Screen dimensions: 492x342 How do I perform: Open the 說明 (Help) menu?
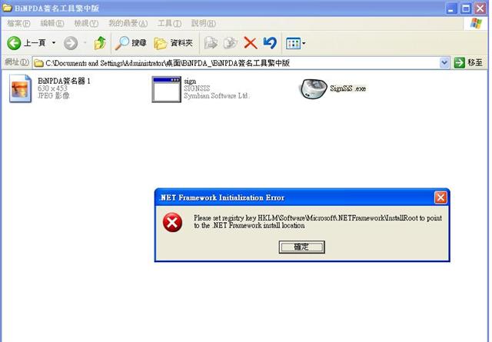203,23
